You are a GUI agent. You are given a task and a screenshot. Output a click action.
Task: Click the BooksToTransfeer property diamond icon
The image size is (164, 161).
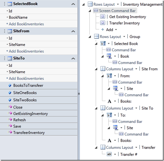point(10,85)
